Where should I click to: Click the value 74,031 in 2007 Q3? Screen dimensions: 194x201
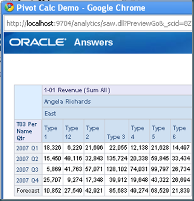click(x=139, y=169)
